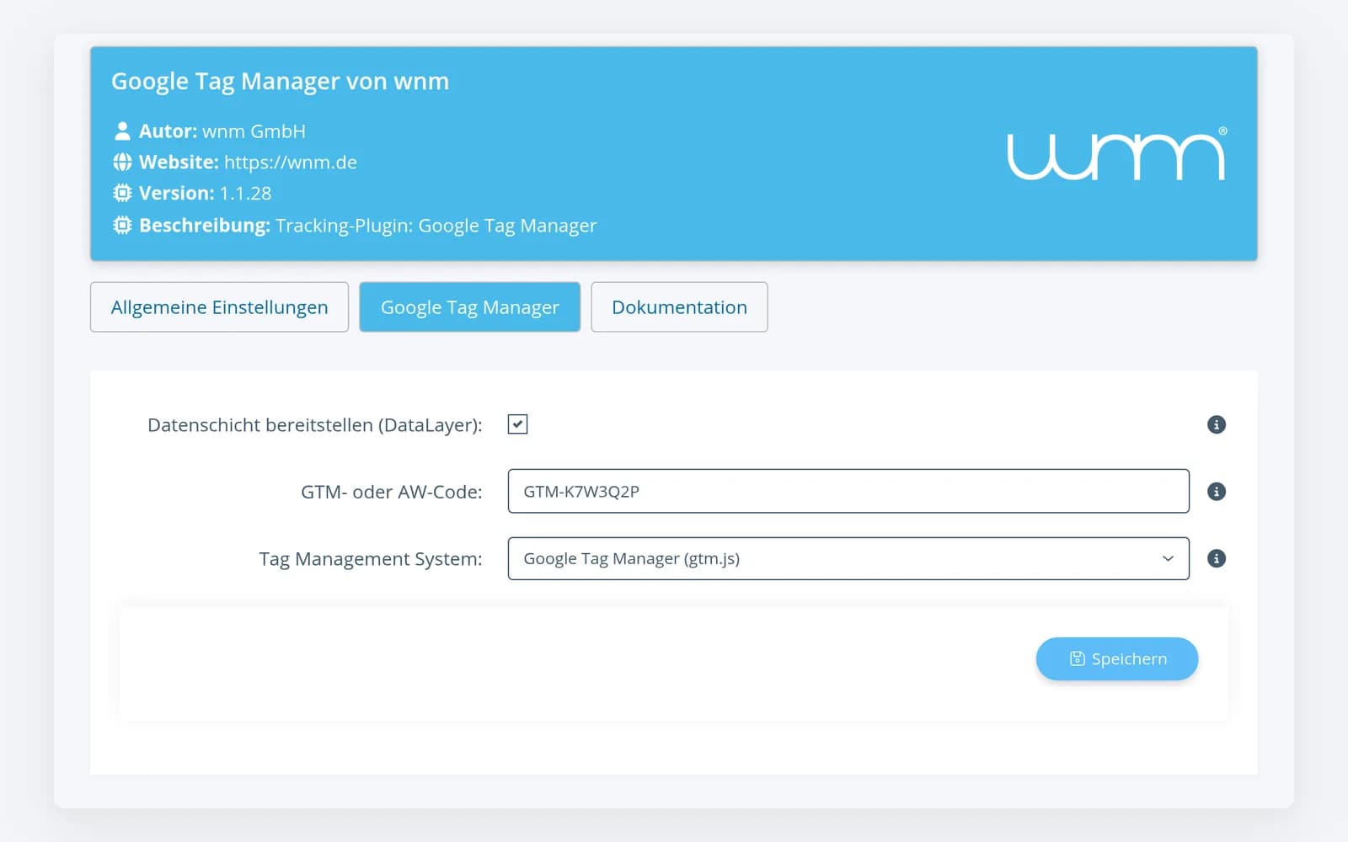Click the author text wnm GmbH
Screen dimensions: 1348x842
[x=254, y=131]
